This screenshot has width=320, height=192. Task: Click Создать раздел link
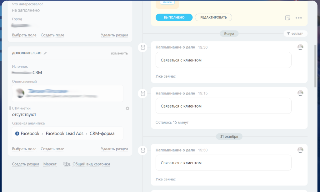click(25, 164)
